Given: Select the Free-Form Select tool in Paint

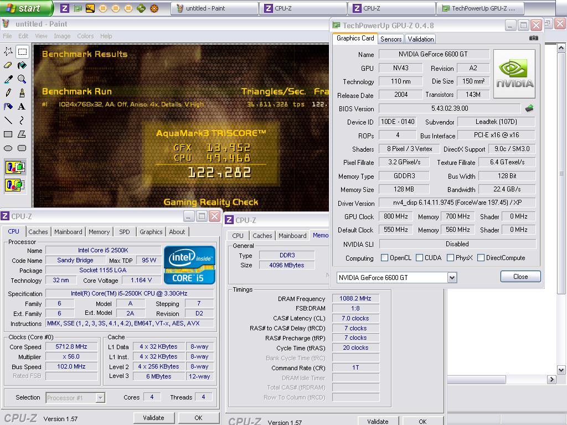Looking at the screenshot, I should tap(8, 51).
